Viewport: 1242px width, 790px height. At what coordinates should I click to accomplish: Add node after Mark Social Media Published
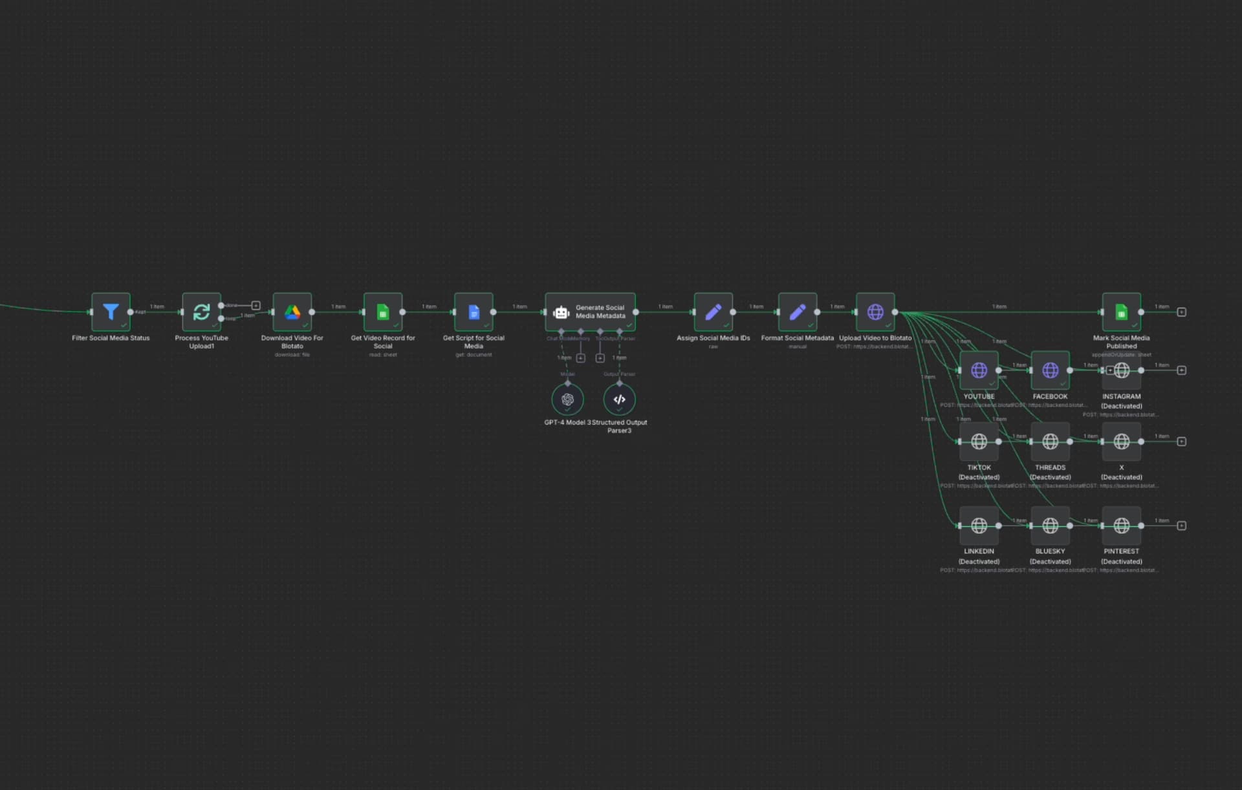[x=1181, y=312]
